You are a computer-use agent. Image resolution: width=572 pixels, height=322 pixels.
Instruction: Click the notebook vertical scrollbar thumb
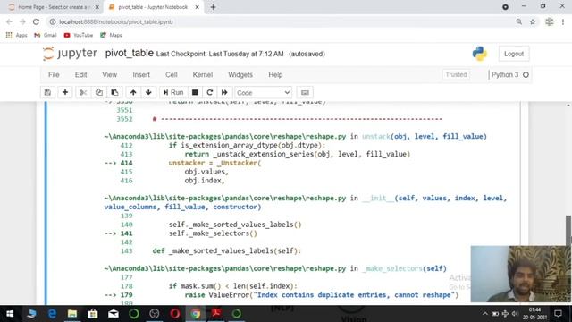[568, 230]
